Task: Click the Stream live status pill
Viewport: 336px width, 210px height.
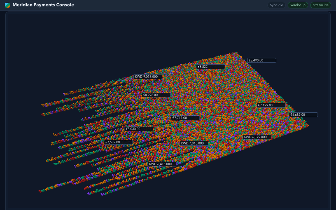Action: coord(321,5)
